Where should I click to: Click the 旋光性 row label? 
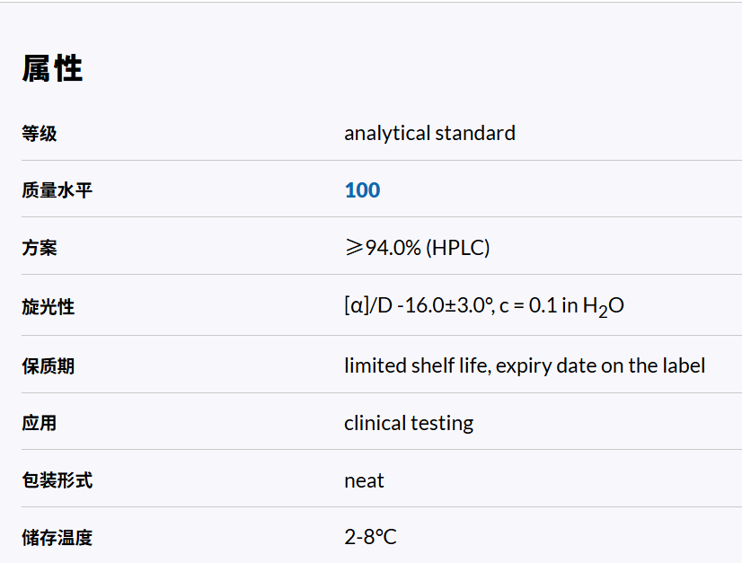49,307
